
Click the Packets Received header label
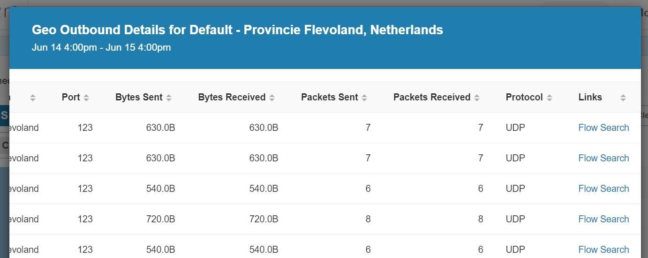tap(431, 97)
